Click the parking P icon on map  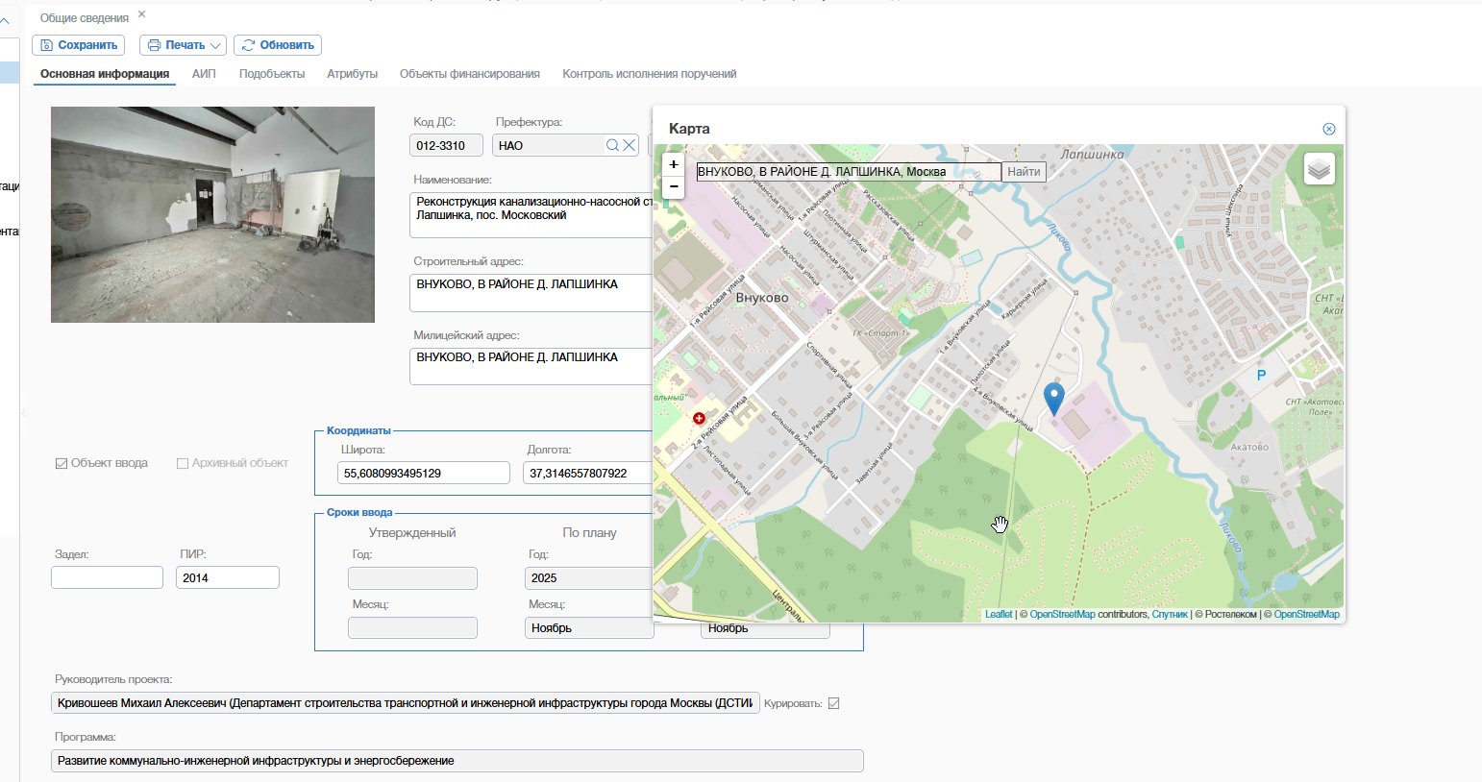tap(1262, 376)
